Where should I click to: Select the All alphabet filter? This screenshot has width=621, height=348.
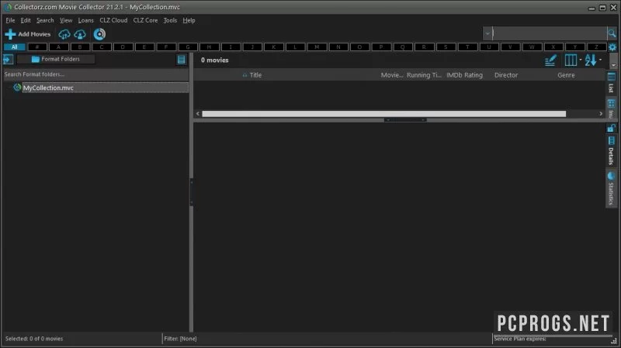(14, 47)
